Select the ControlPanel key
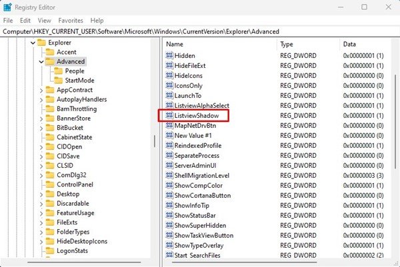The height and width of the screenshot is (267, 400). [x=75, y=184]
